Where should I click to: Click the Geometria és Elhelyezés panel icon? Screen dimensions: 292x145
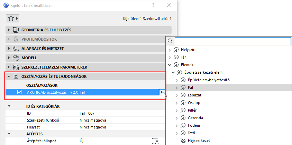pyautogui.click(x=16, y=30)
